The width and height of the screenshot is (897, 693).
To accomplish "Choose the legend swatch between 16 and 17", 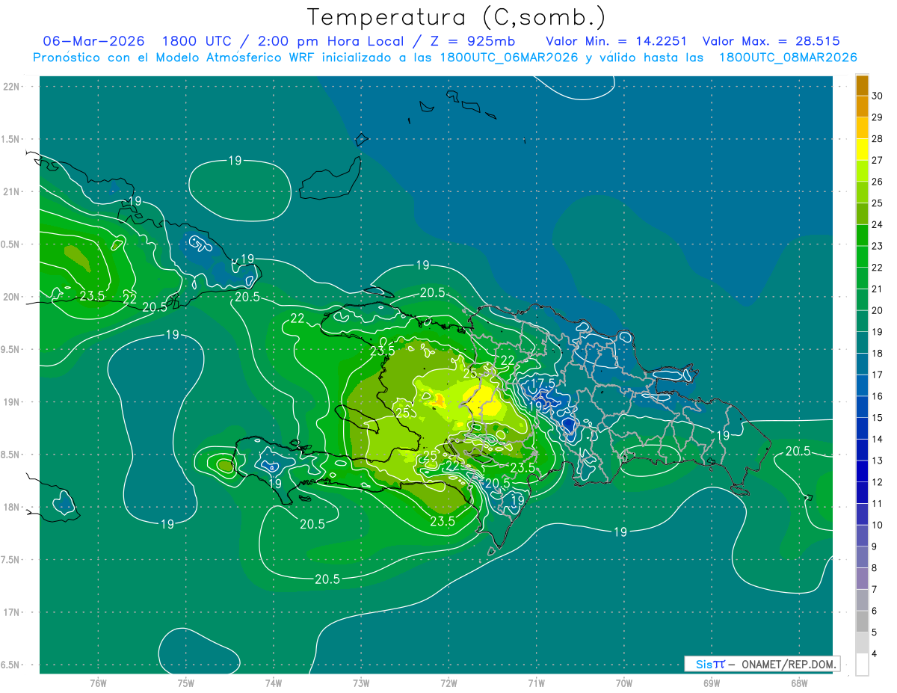I will click(862, 386).
